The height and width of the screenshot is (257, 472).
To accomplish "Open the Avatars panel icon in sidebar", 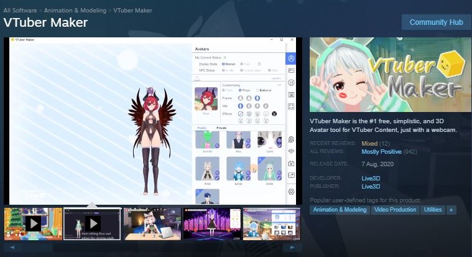I will click(x=291, y=58).
